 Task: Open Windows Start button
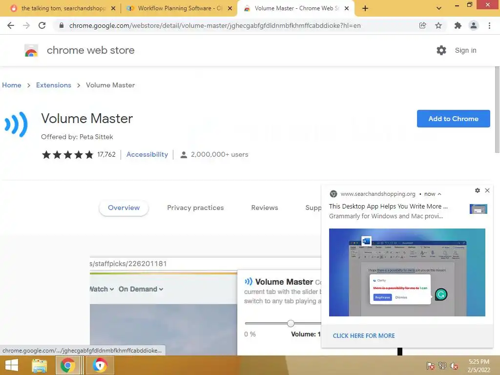pos(12,365)
